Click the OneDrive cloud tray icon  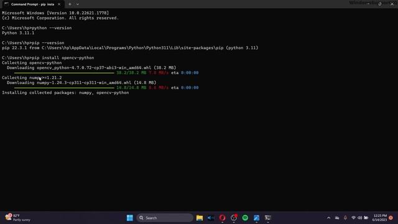click(x=337, y=218)
